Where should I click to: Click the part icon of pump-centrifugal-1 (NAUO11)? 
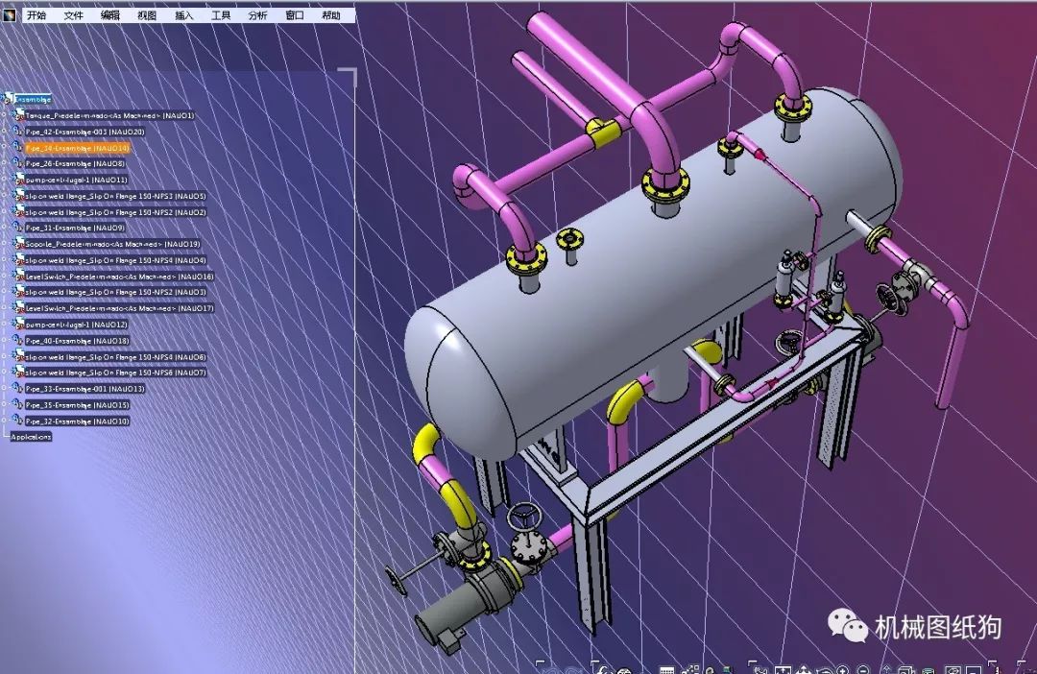[18, 180]
